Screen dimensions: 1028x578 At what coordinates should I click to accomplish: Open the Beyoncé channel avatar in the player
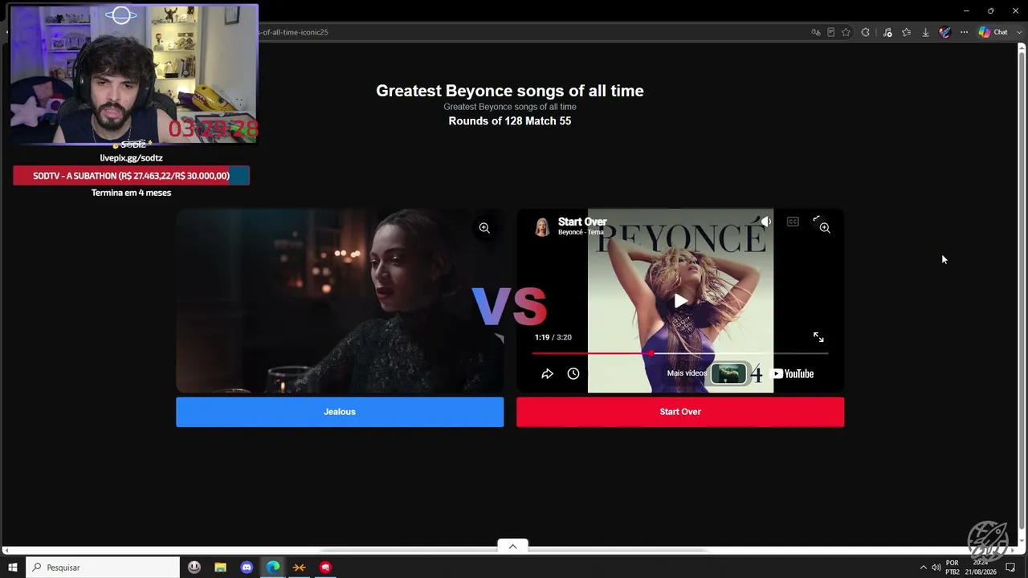pyautogui.click(x=542, y=227)
